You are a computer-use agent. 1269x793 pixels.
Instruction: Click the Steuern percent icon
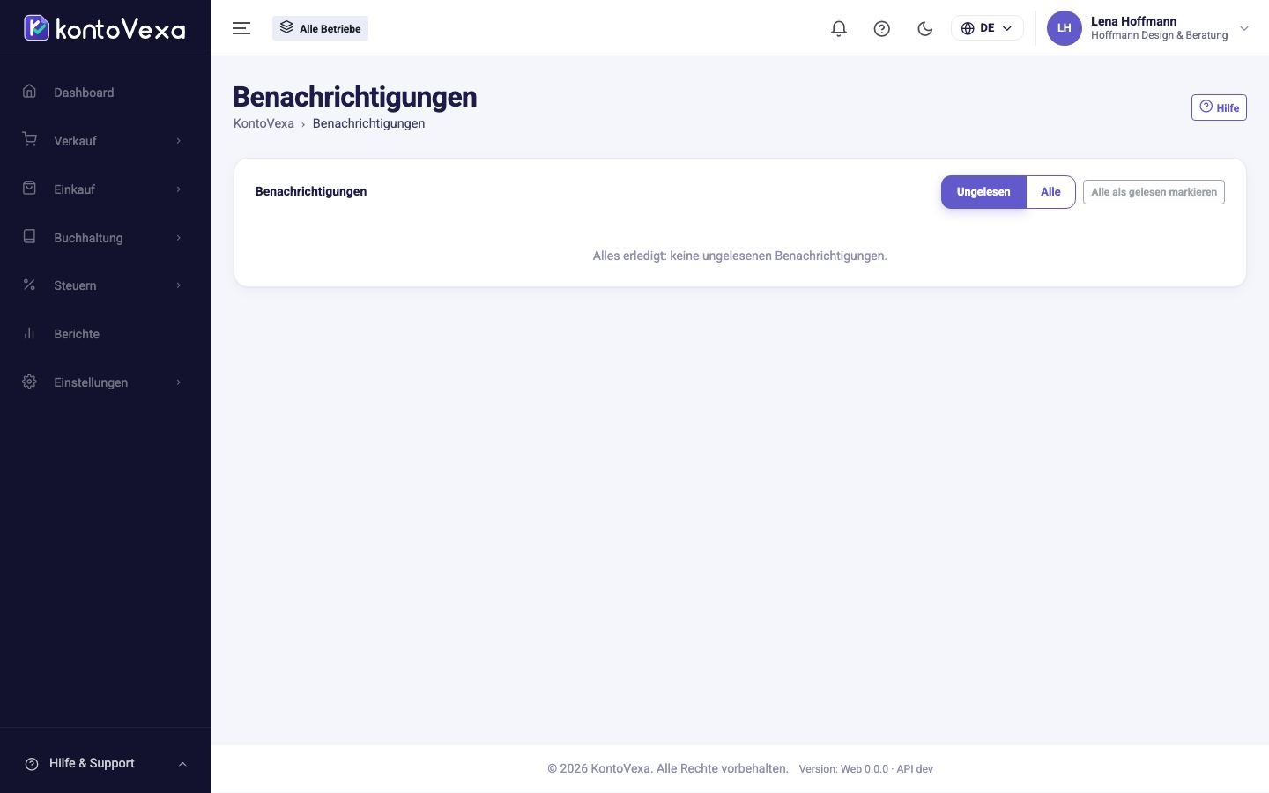pyautogui.click(x=29, y=285)
